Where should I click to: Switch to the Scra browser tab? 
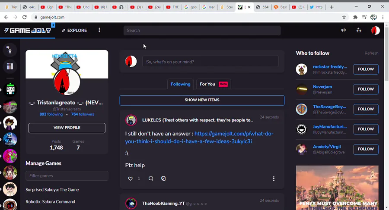click(x=227, y=7)
